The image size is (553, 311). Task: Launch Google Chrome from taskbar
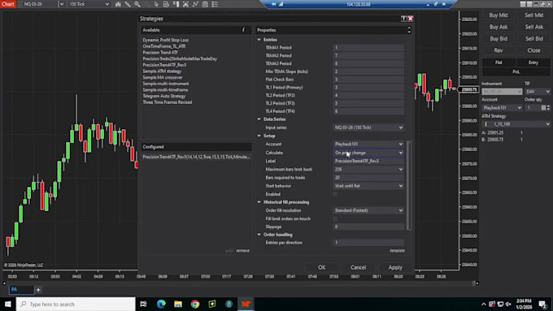[x=195, y=304]
